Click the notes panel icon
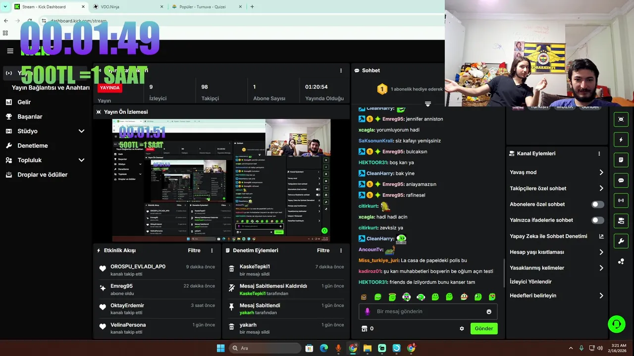The height and width of the screenshot is (356, 634). [x=621, y=160]
